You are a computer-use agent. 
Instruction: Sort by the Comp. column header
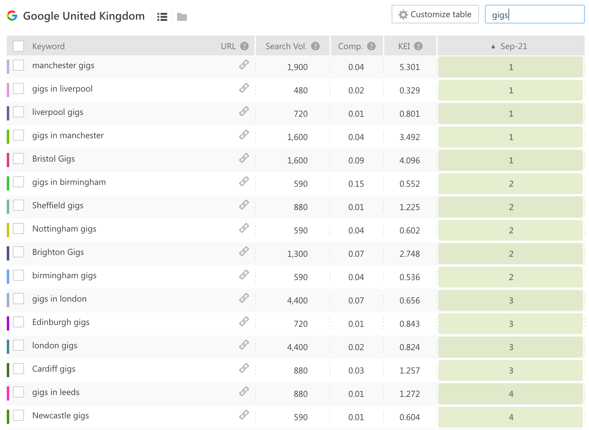point(350,46)
